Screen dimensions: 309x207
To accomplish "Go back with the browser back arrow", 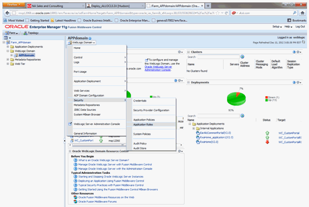I will coord(7,13).
